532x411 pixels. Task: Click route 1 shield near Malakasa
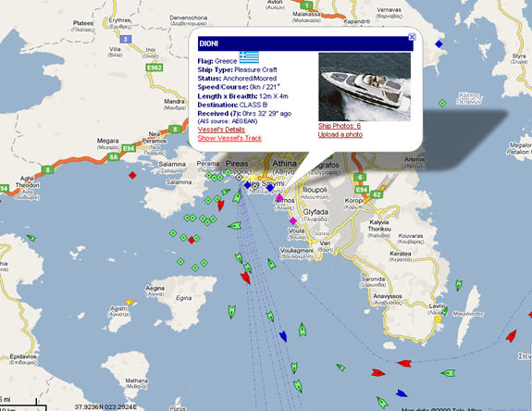[306, 6]
